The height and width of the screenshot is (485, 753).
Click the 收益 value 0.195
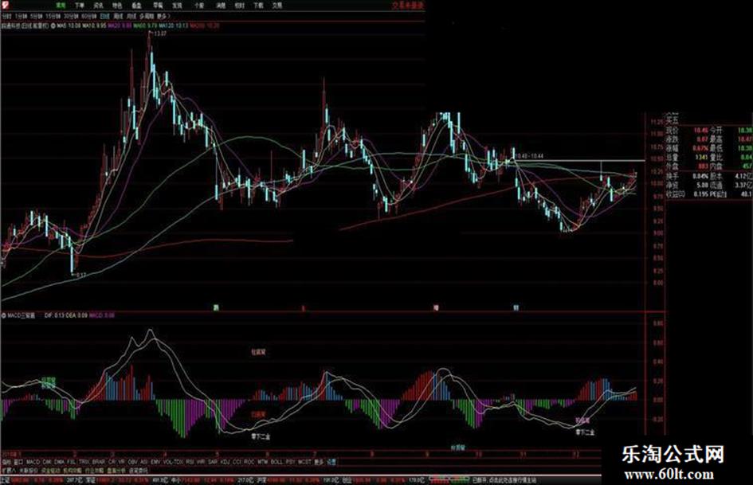[700, 194]
